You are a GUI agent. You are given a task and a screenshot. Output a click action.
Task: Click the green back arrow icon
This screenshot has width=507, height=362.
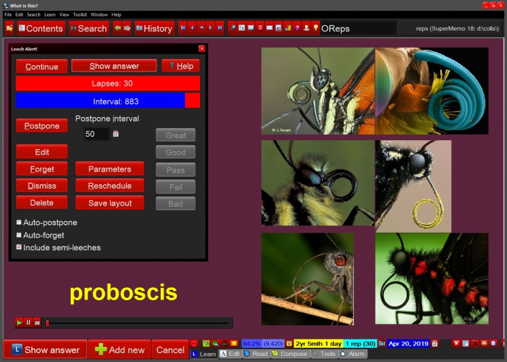point(118,29)
